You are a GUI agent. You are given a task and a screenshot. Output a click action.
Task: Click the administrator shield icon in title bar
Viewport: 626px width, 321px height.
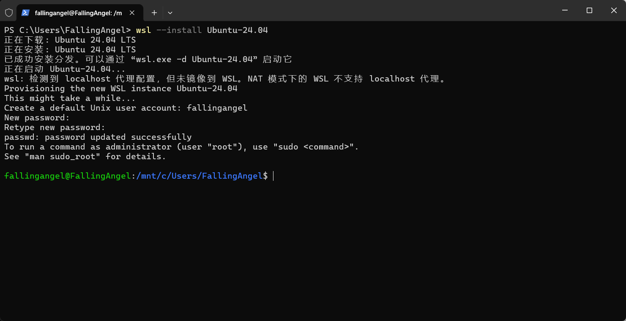click(x=8, y=13)
